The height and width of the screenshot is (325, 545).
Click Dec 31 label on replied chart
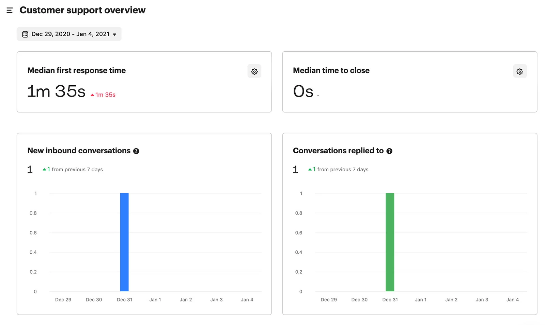click(x=390, y=300)
